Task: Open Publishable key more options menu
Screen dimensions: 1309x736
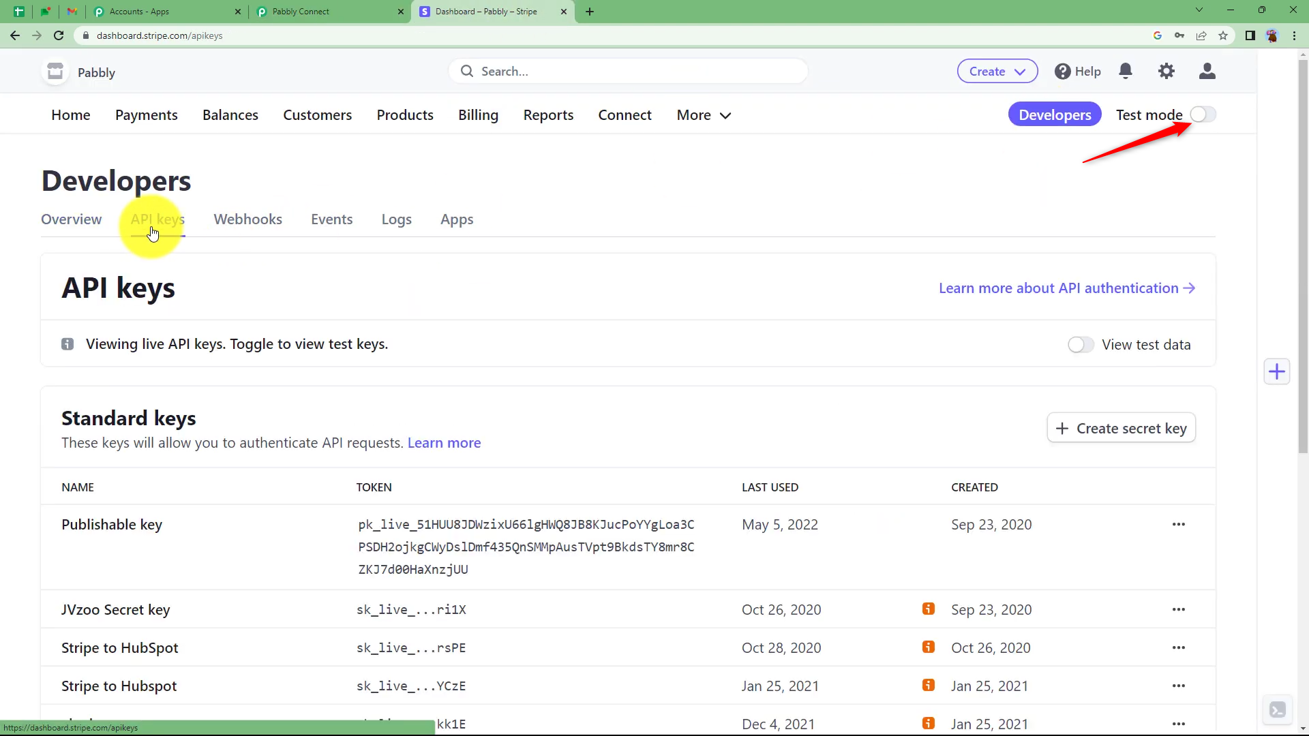Action: 1179,525
